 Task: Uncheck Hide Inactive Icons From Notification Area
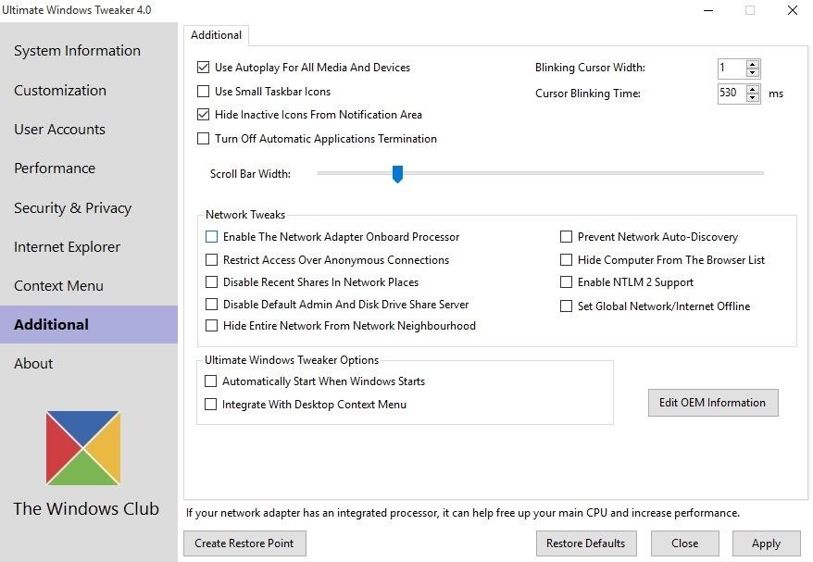204,115
